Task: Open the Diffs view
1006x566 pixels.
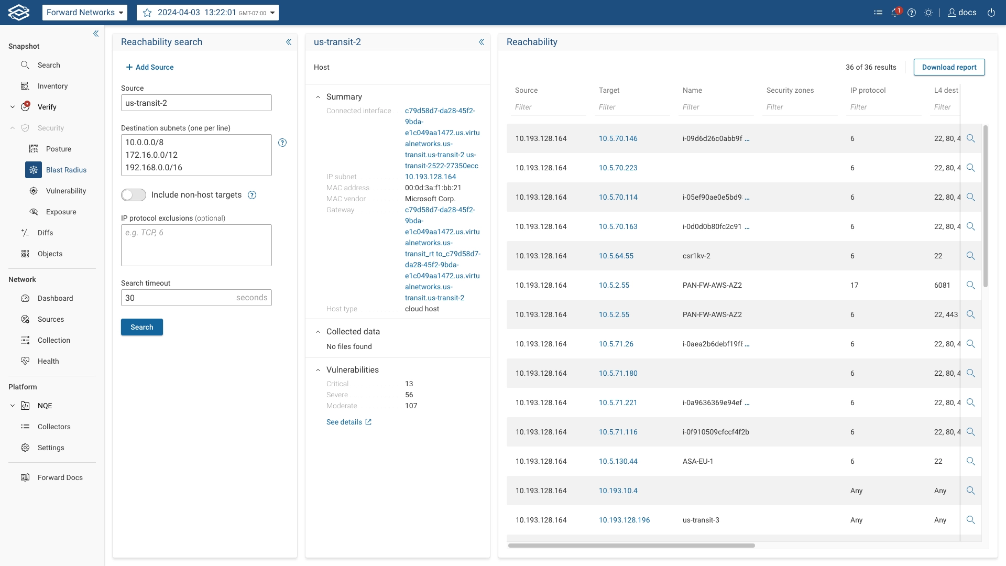Action: click(46, 233)
